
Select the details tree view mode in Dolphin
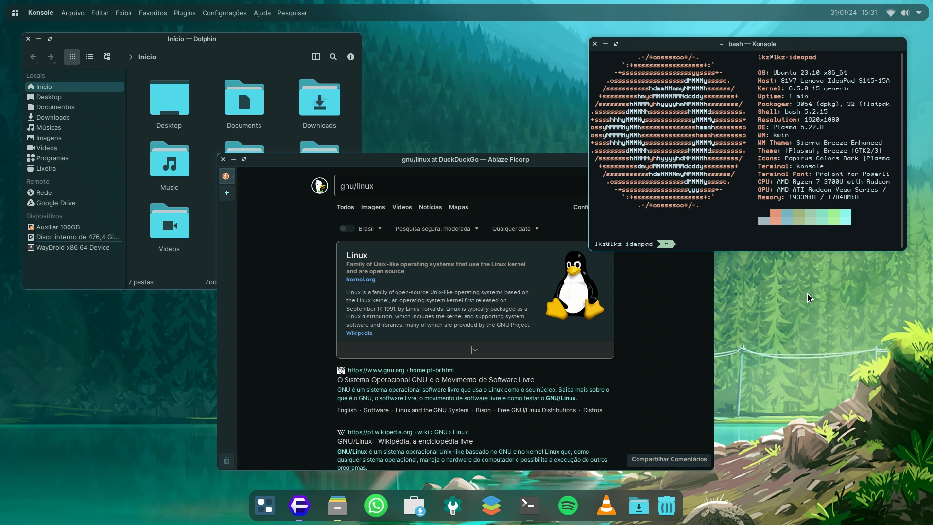click(106, 57)
